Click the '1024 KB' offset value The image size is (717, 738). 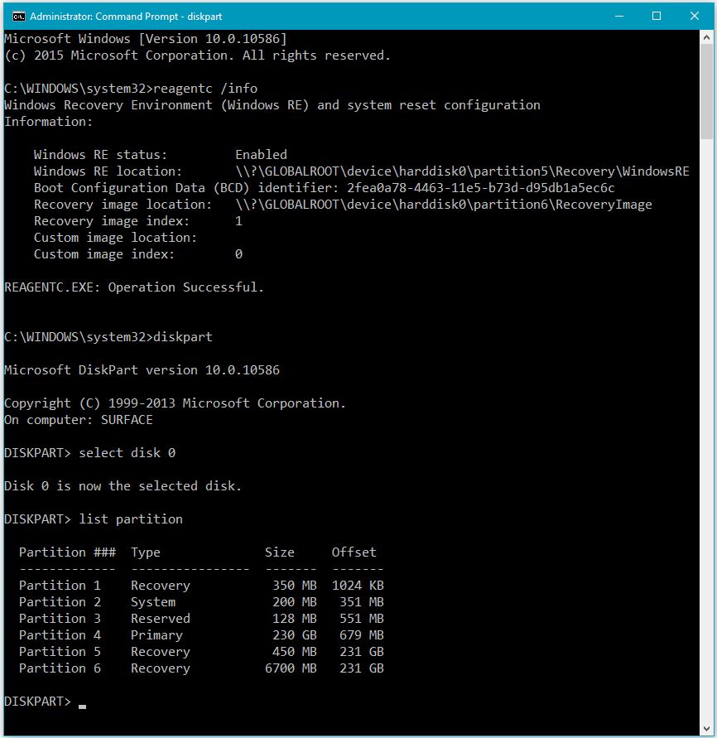(x=358, y=586)
